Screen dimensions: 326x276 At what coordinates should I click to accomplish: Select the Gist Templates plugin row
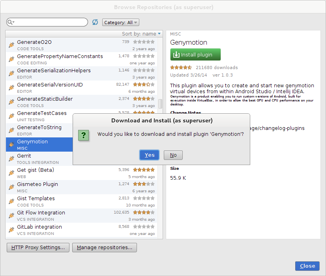pyautogui.click(x=81, y=201)
